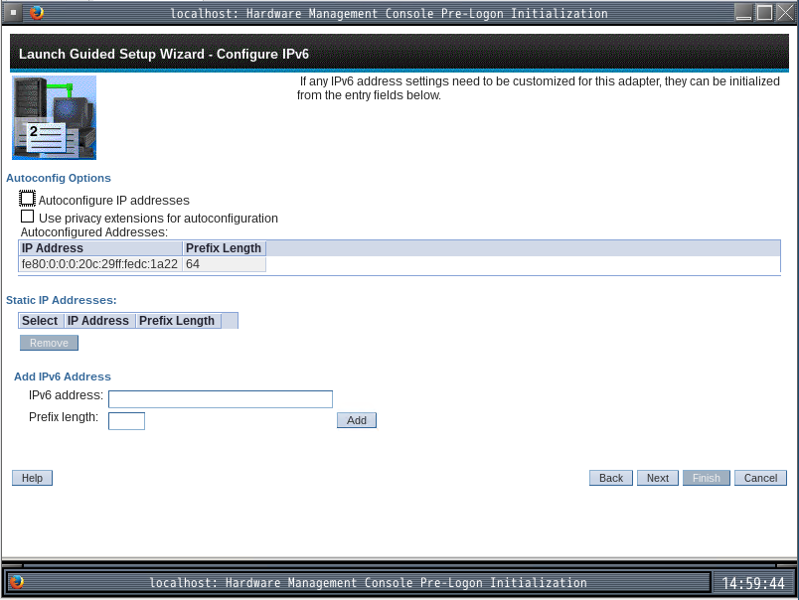Screen dimensions: 799x600
Task: Click the autoconfigured Prefix Length column header
Action: (225, 248)
